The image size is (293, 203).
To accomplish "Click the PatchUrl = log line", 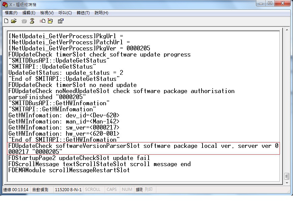I will pos(69,42).
